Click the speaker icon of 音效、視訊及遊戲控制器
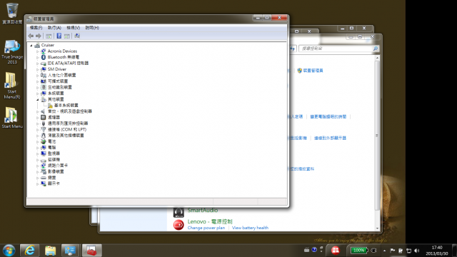457x257 pixels. 44,111
